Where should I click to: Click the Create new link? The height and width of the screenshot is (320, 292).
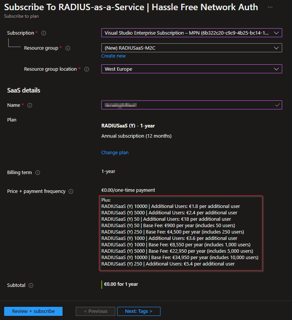point(113,56)
